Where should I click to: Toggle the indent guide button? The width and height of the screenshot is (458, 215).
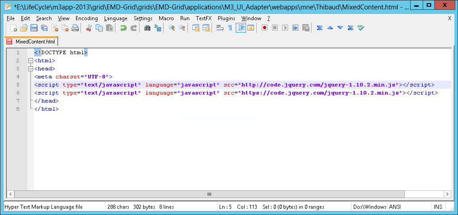coord(241,28)
